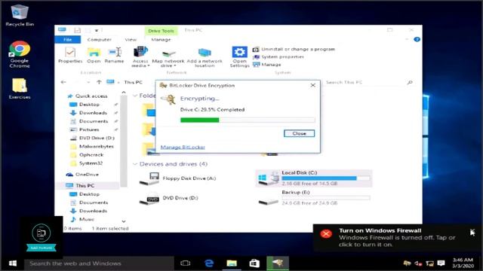Image resolution: width=483 pixels, height=271 pixels.
Task: Click navigation pane scroll up arrow
Action: coord(124,93)
